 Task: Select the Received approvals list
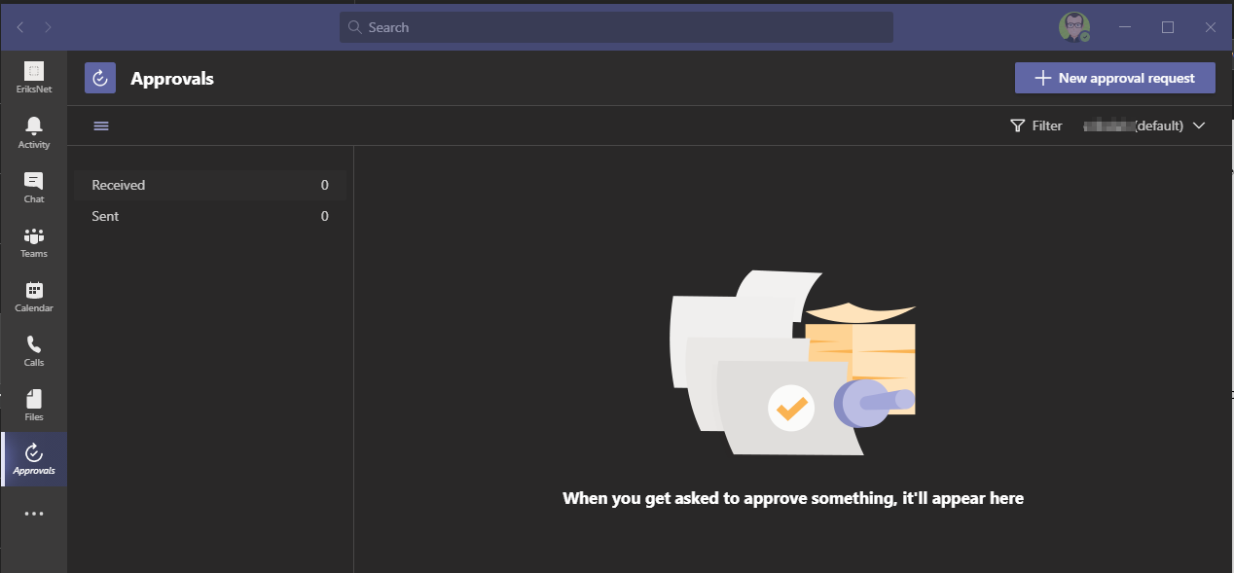209,185
